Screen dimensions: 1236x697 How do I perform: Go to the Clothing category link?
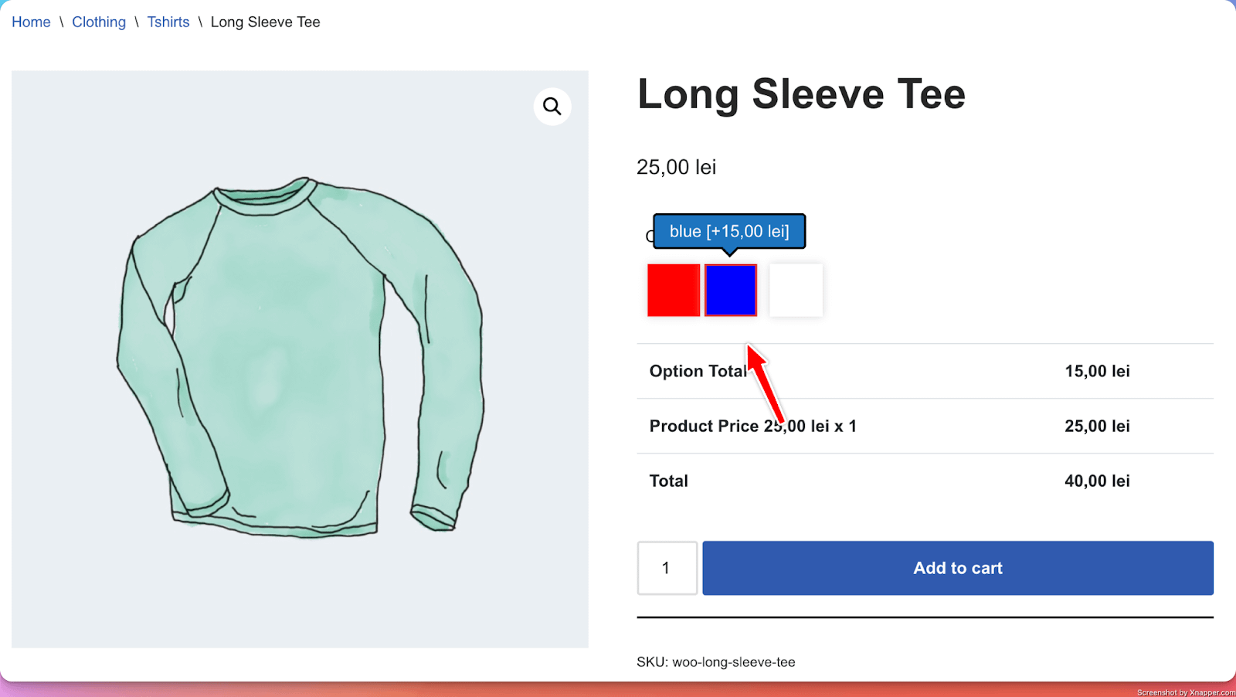click(99, 22)
